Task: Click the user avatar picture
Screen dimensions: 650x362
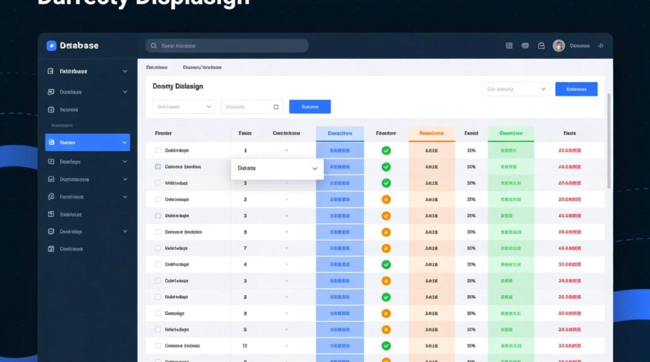Action: click(559, 46)
